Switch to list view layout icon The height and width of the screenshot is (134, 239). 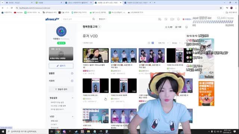pyautogui.click(x=149, y=43)
